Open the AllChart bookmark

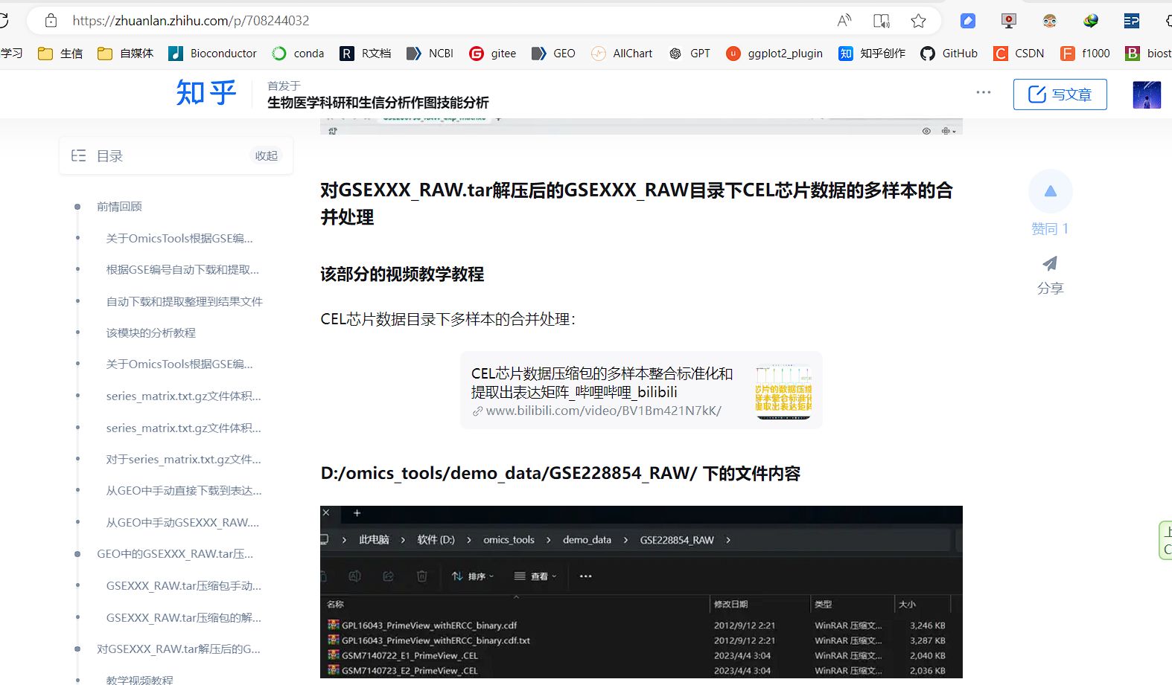(622, 54)
